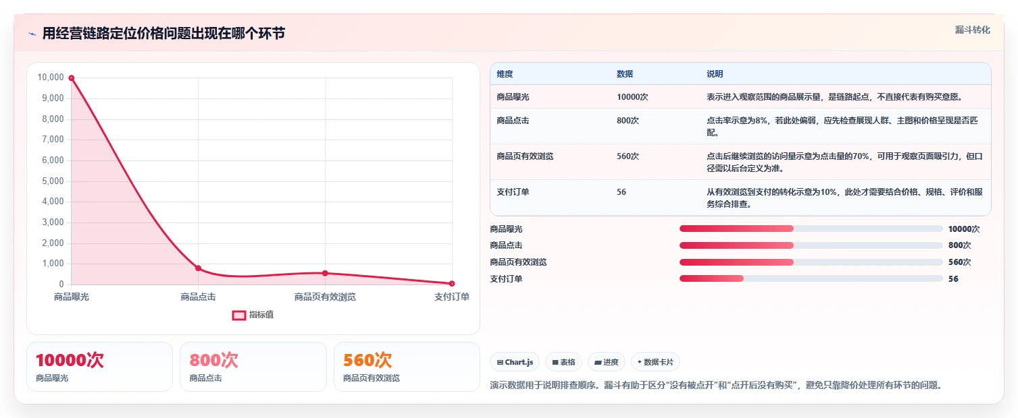The height and width of the screenshot is (418, 1018).
Task: Click the 支付订单 data point on chart
Action: (x=452, y=284)
